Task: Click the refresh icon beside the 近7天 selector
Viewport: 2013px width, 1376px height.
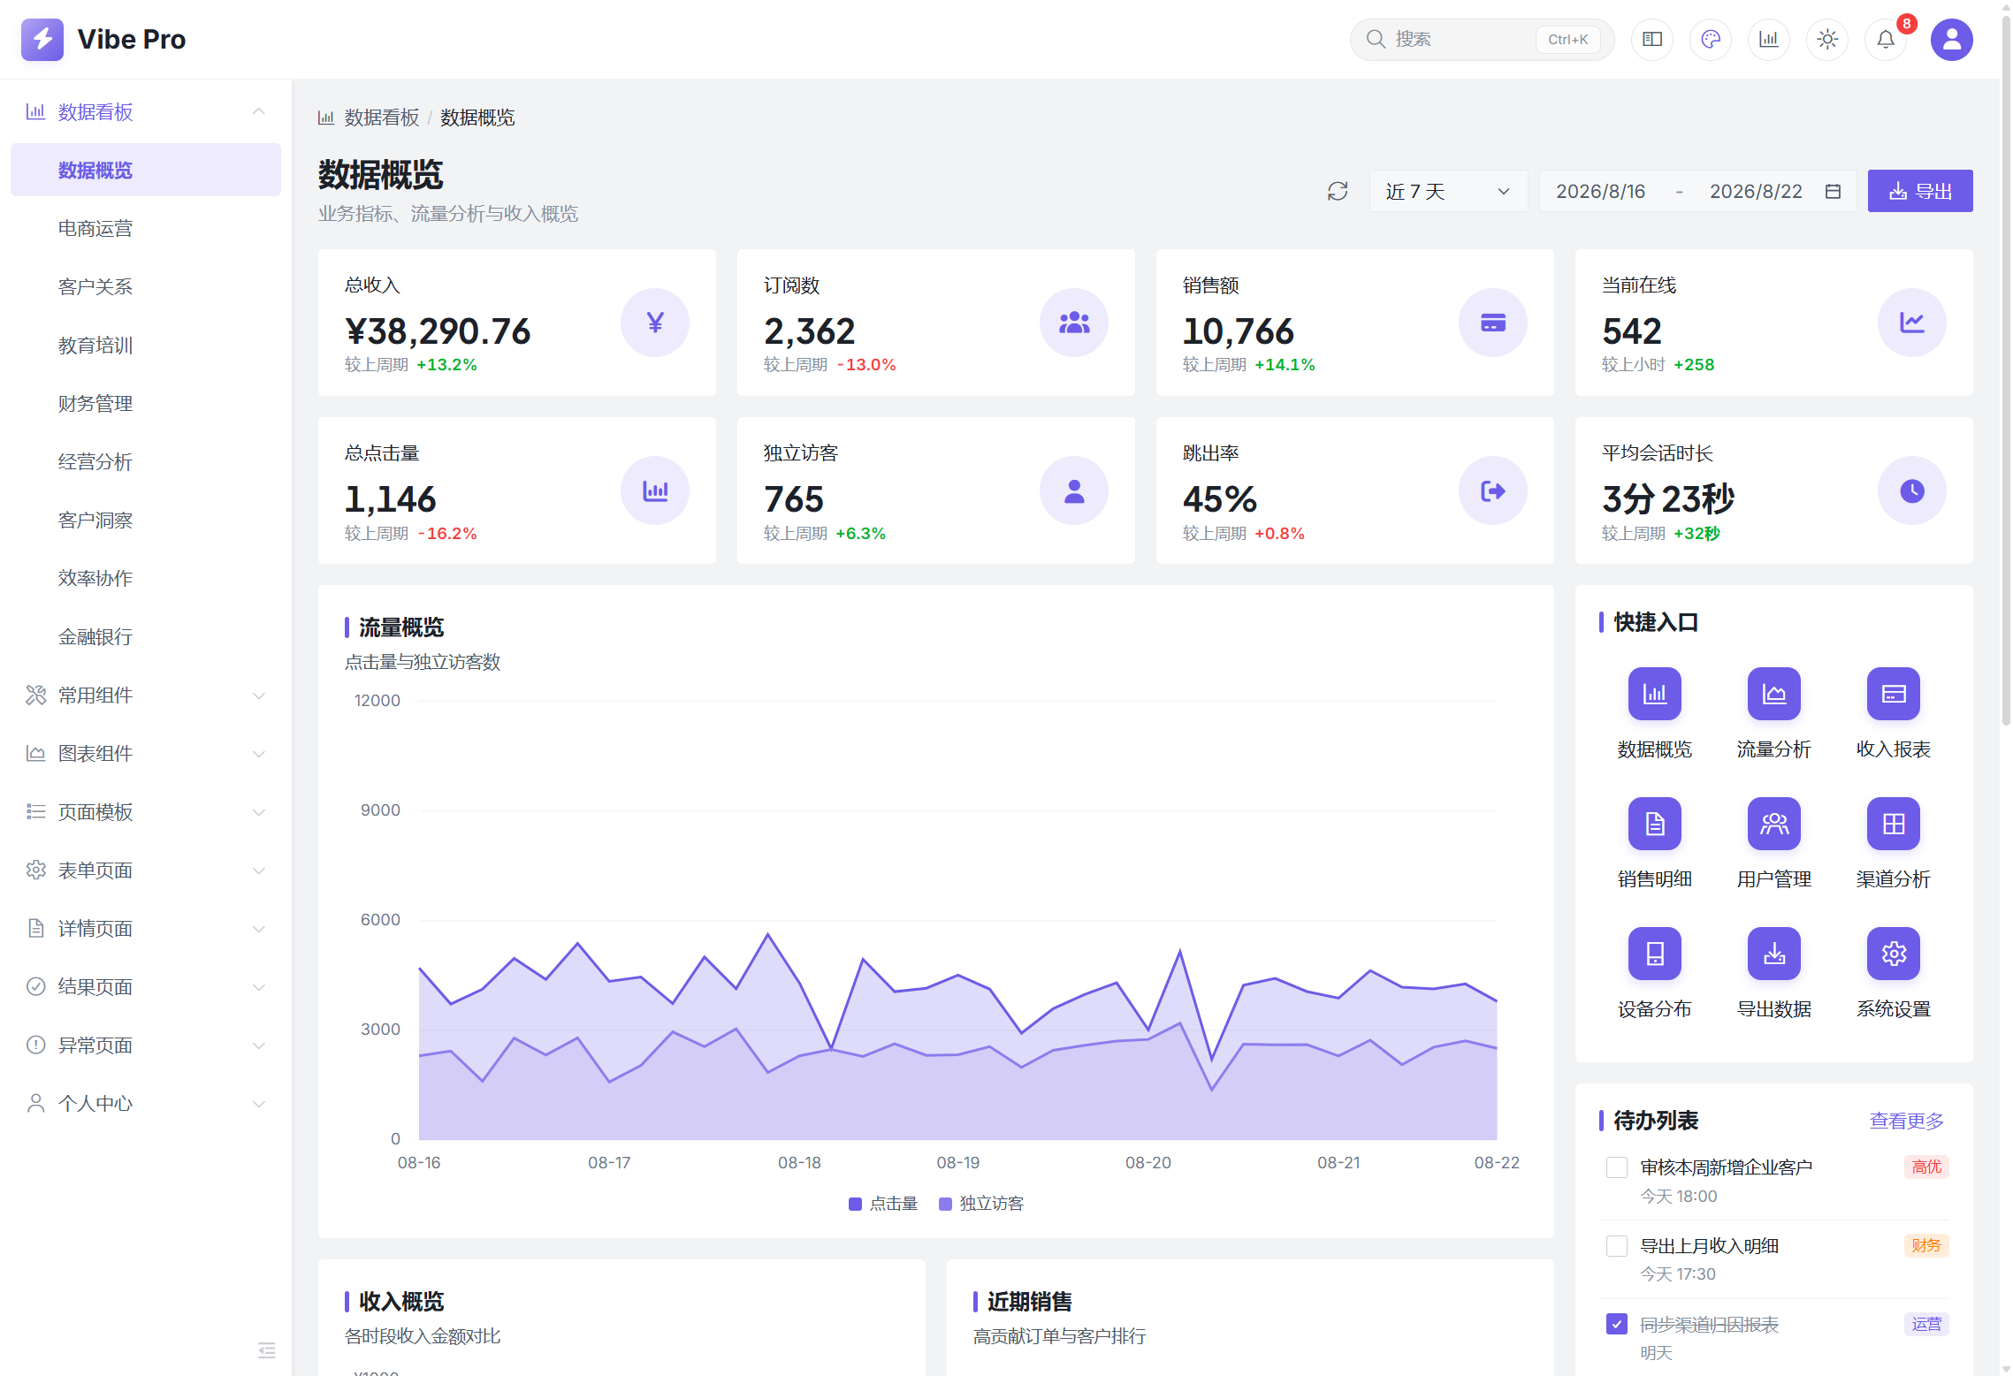Action: (x=1337, y=191)
